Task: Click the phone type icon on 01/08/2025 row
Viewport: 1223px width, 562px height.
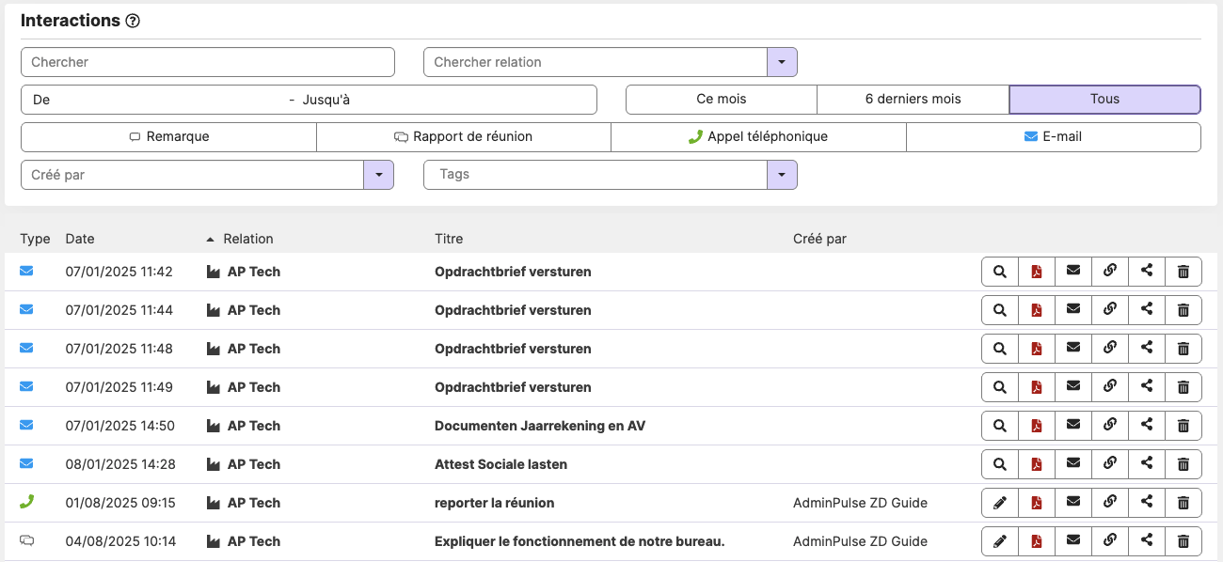Action: tap(26, 502)
